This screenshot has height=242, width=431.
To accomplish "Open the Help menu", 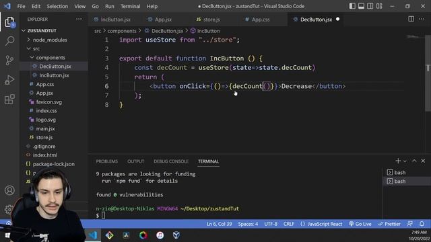I will [152, 6].
